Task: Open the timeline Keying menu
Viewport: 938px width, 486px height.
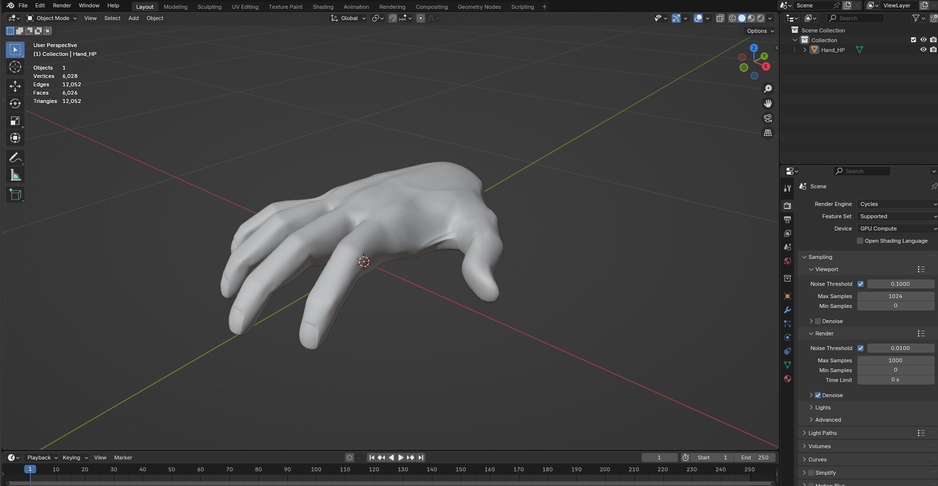Action: tap(75, 458)
